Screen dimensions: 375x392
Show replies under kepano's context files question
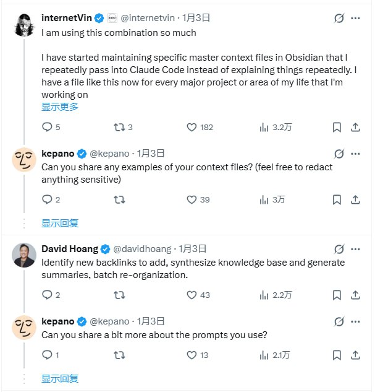tap(60, 223)
